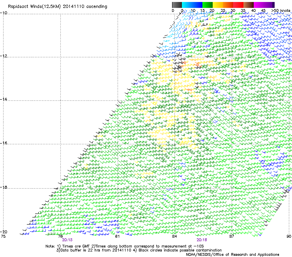Click the gray 0-5 knots color swatch
292x257 pixels.
click(177, 5)
